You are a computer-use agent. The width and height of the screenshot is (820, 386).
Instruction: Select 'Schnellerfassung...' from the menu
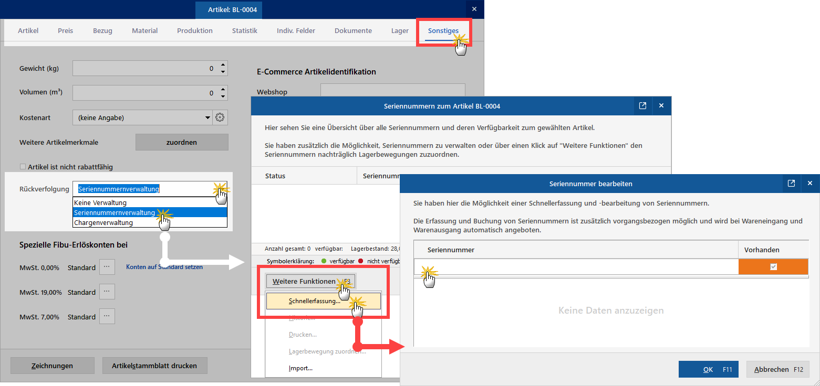(314, 301)
